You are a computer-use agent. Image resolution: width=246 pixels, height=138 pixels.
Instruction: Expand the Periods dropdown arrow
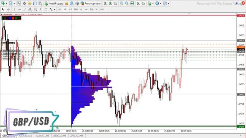[x=161, y=3]
